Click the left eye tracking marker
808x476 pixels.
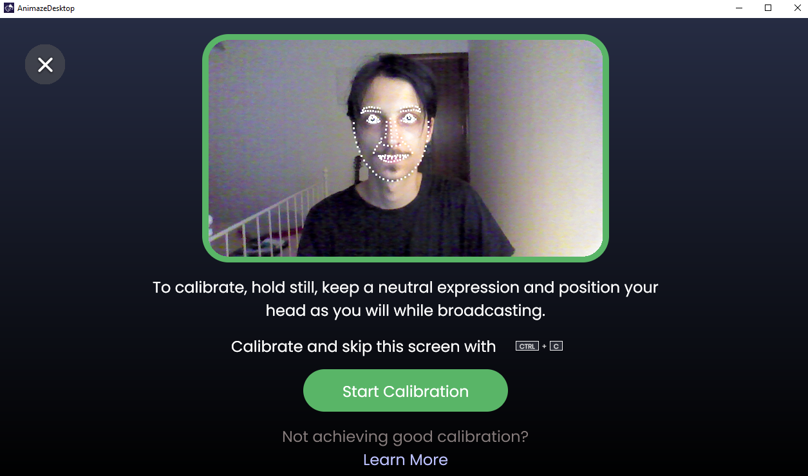point(373,119)
